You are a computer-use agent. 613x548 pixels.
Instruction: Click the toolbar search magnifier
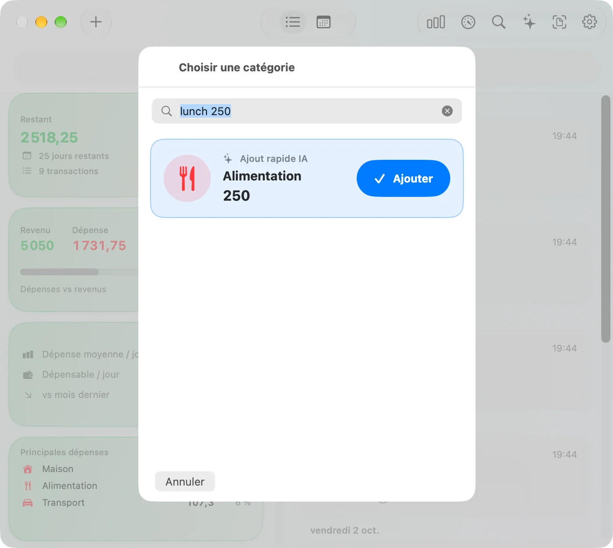tap(498, 22)
